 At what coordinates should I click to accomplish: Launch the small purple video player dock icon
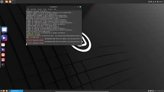(3, 50)
